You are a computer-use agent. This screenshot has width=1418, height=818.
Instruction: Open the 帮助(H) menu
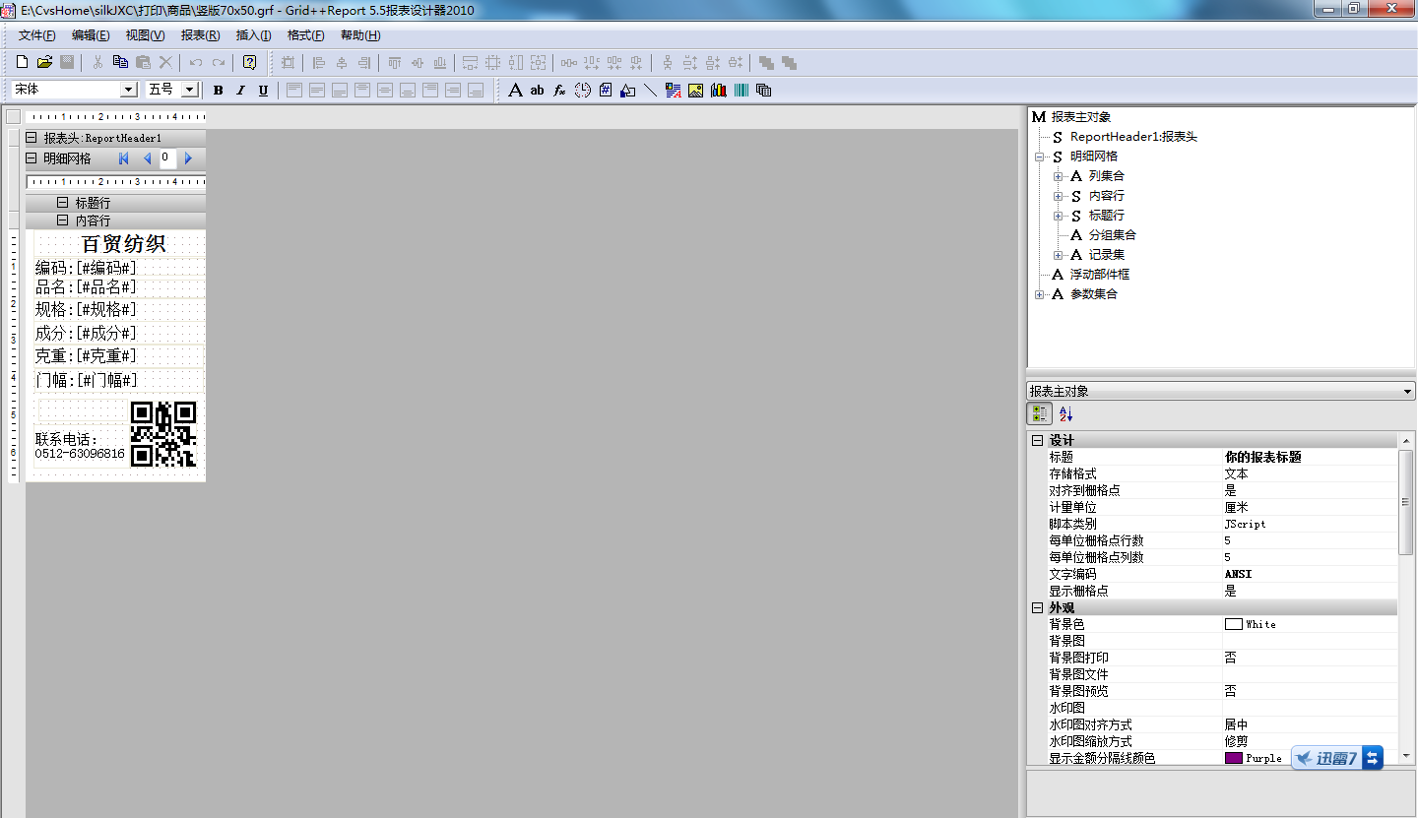coord(360,35)
